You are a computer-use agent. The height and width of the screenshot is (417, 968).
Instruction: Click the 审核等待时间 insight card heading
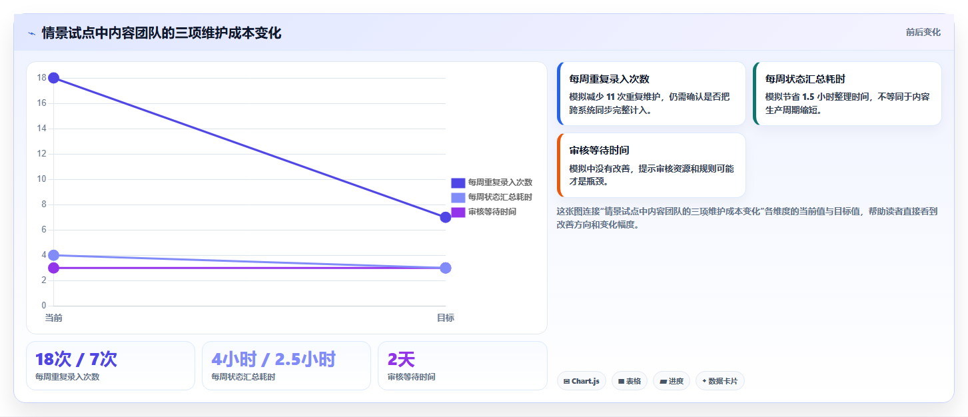pos(599,151)
